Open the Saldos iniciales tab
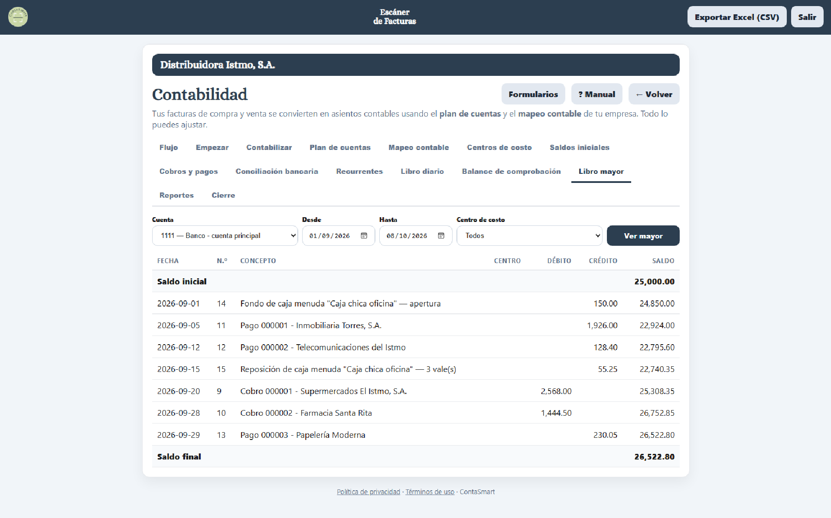 point(579,147)
